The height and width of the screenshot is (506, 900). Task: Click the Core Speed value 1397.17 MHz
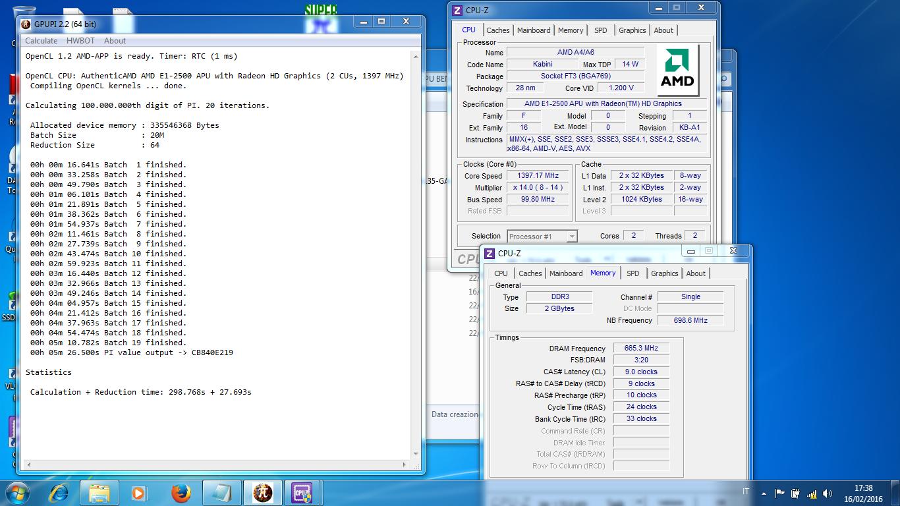pyautogui.click(x=538, y=176)
